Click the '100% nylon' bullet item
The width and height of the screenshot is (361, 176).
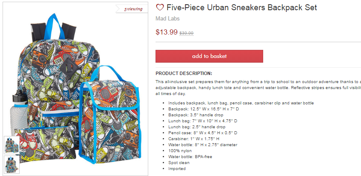click(x=180, y=151)
